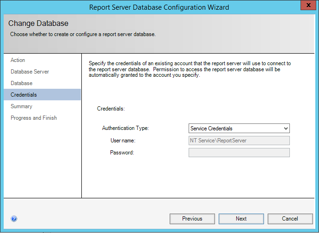This screenshot has width=319, height=233.
Task: Click the Password label text
Action: [122, 153]
